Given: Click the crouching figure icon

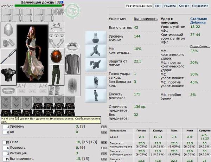Looking at the screenshot, I should tap(96, 96).
